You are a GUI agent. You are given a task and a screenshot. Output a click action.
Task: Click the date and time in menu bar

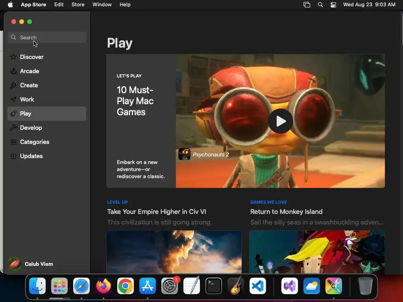[369, 4]
